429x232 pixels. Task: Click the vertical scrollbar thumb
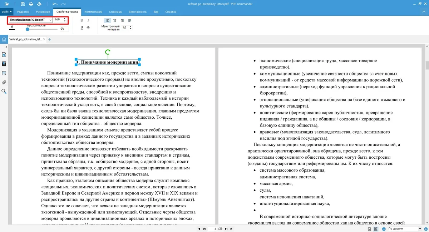(x=427, y=65)
